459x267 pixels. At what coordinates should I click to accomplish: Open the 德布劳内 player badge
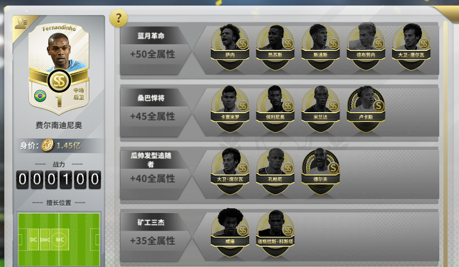(x=366, y=47)
